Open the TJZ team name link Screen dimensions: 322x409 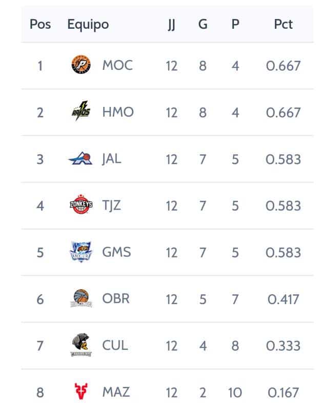pyautogui.click(x=111, y=206)
